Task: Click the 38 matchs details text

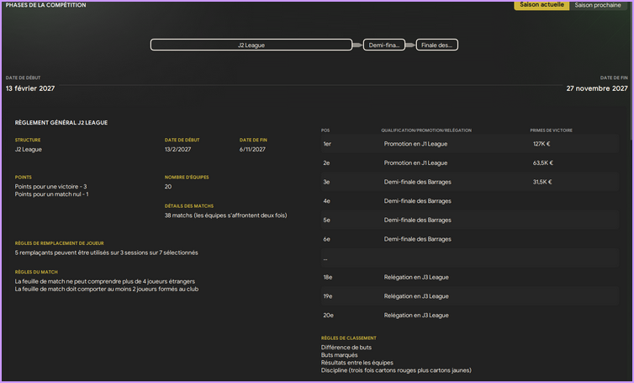Action: coord(225,215)
